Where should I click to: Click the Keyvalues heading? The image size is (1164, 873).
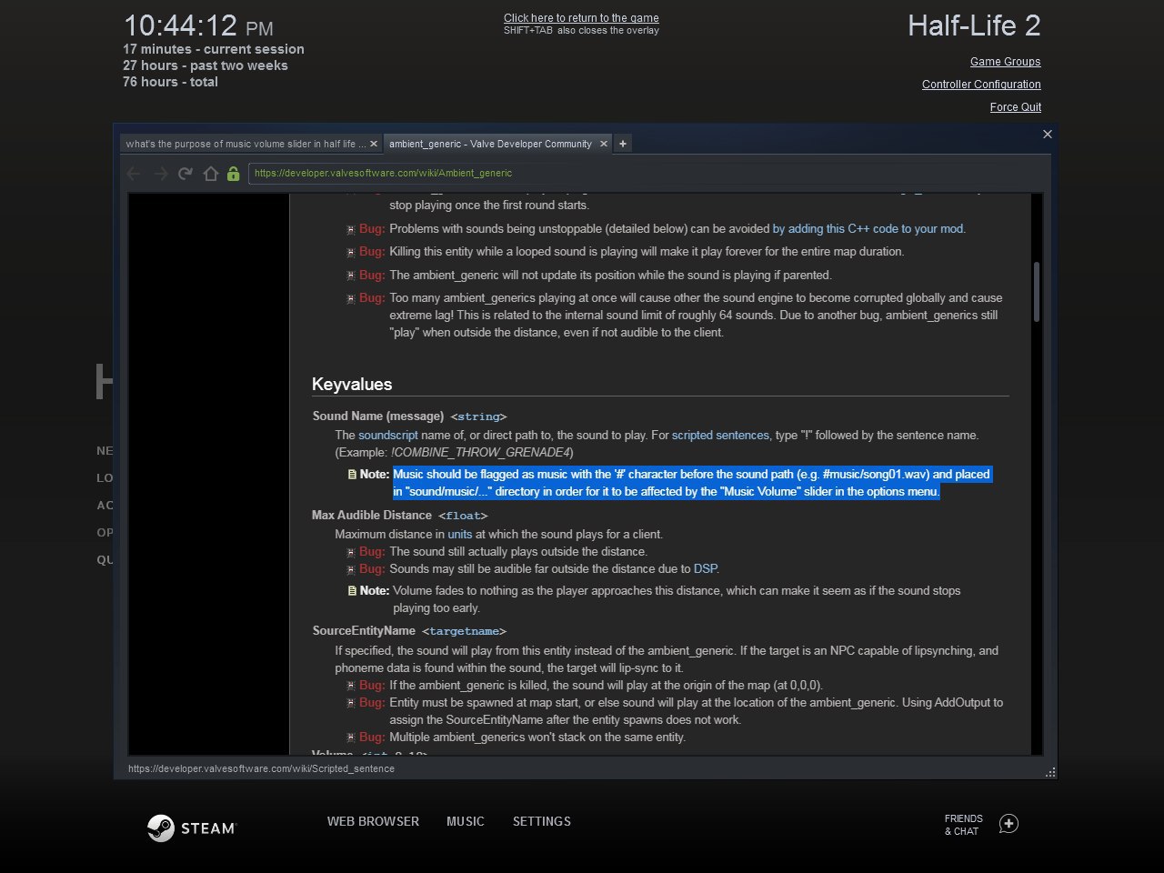click(x=352, y=384)
